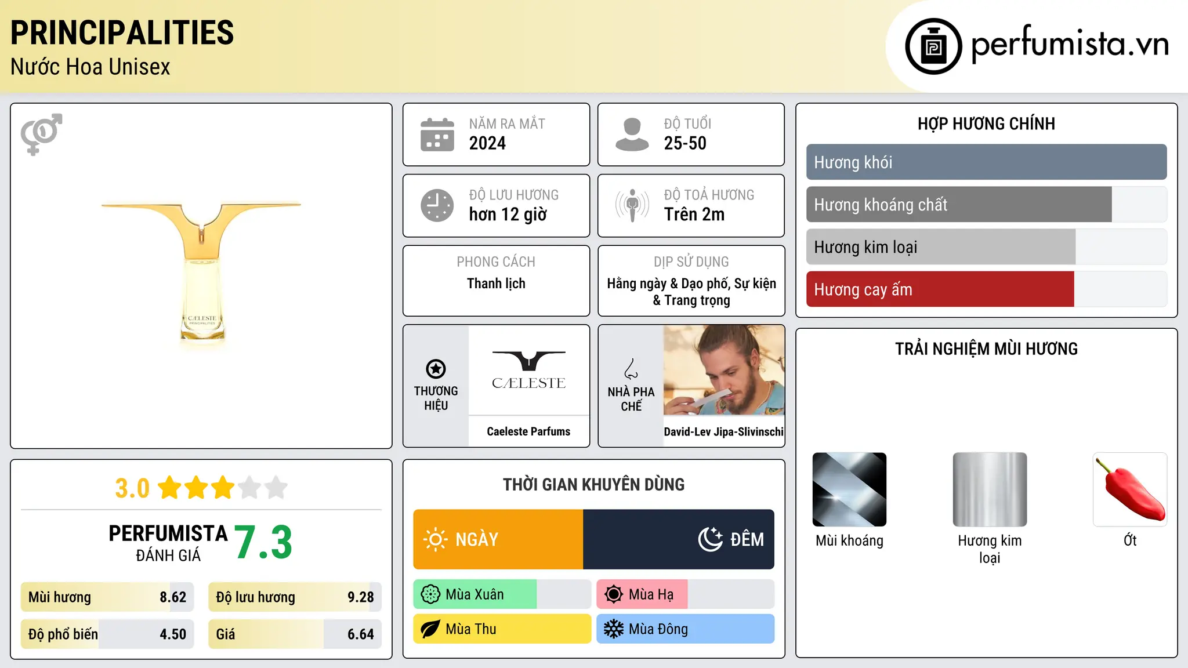
Task: Click the Giá 6.64 score bar
Action: [295, 634]
